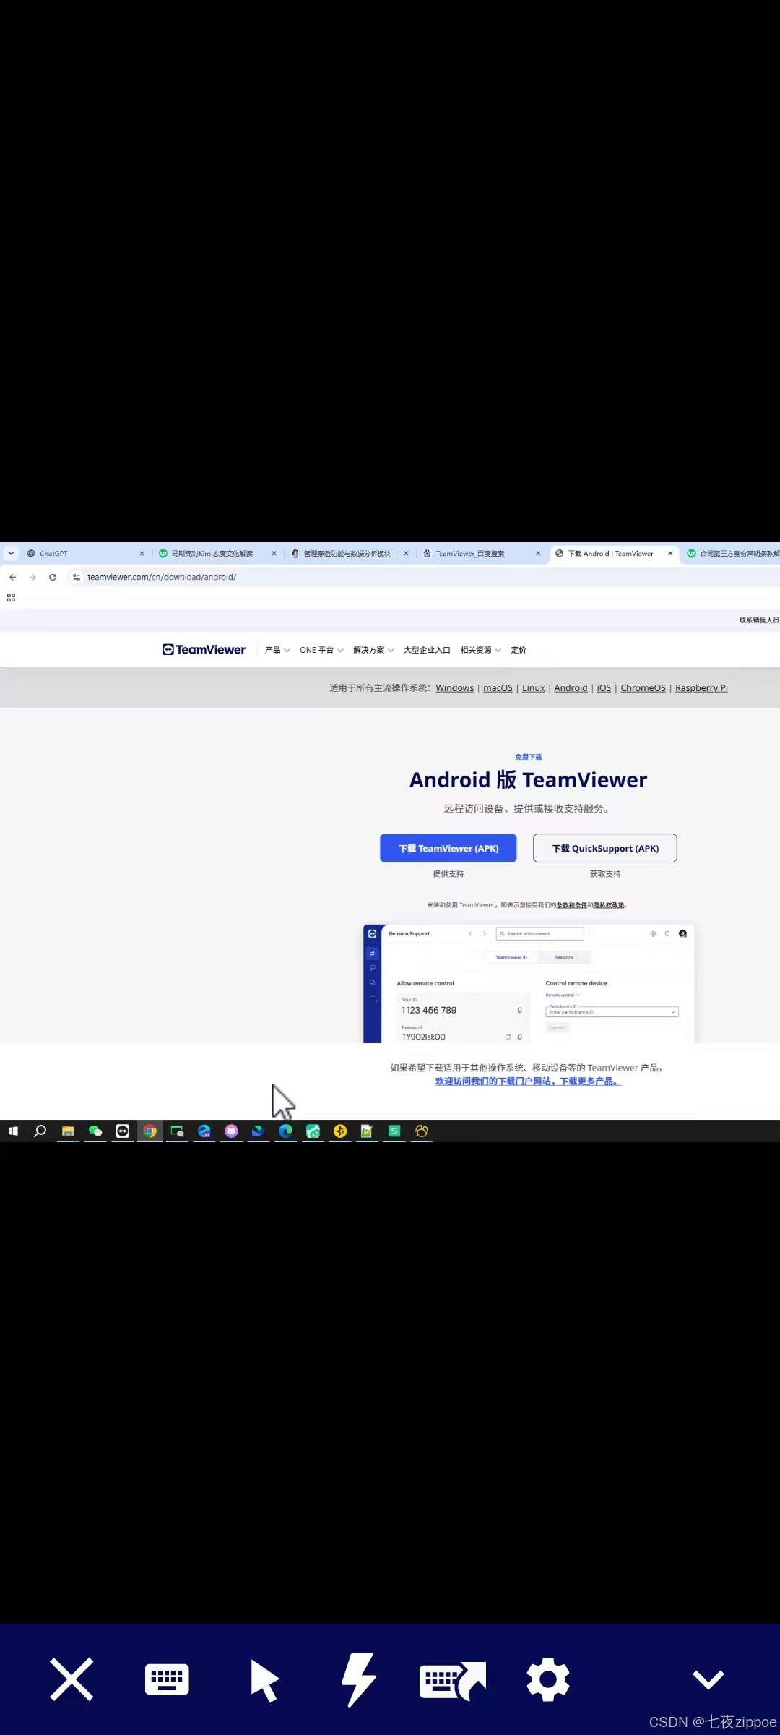
Task: Open the 条款和条件 link
Action: point(571,905)
